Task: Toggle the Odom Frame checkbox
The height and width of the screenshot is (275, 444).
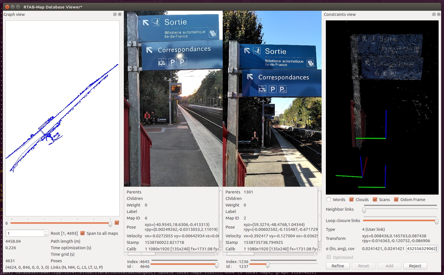Action: [396, 199]
